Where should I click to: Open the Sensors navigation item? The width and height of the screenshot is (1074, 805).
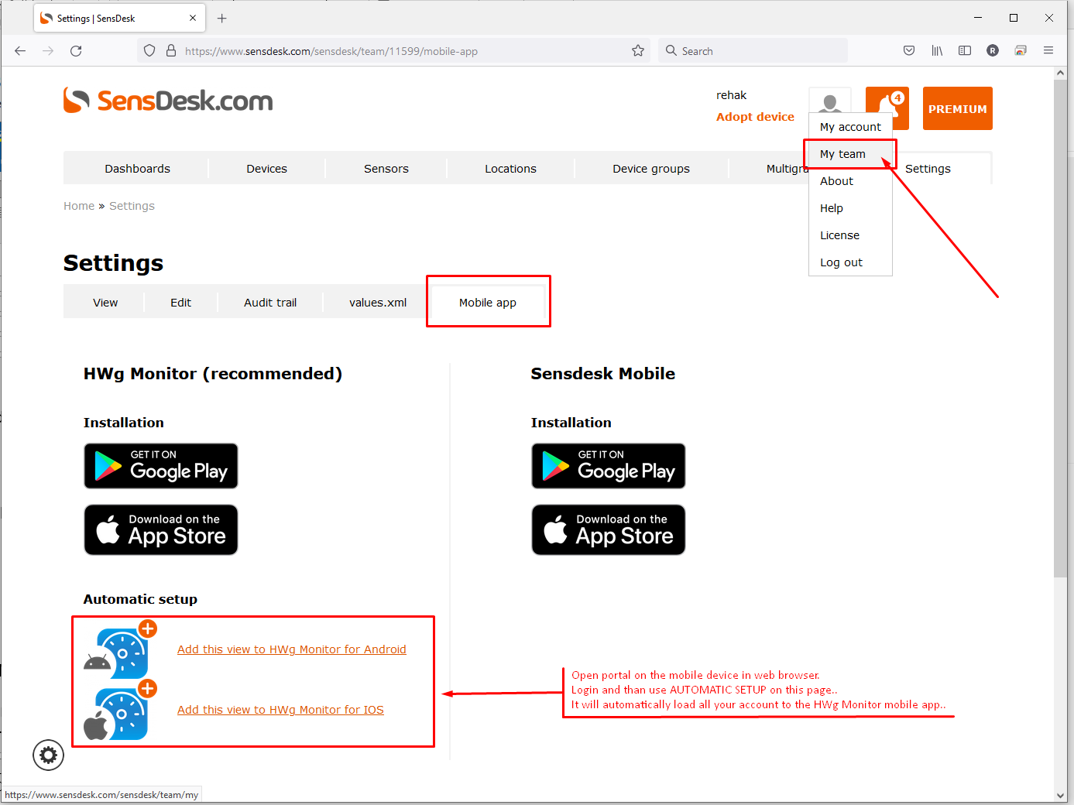point(386,169)
